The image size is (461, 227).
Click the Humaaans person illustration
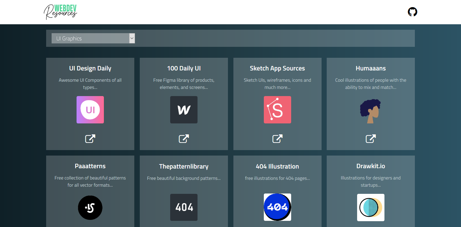point(370,110)
